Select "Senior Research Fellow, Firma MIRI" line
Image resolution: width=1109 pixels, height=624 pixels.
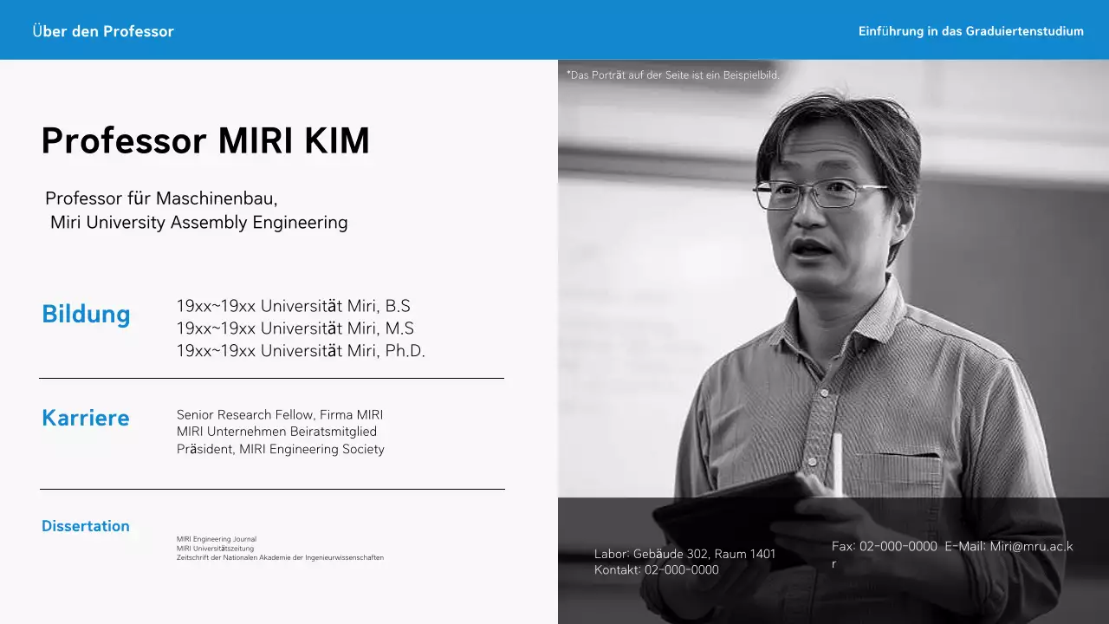279,415
